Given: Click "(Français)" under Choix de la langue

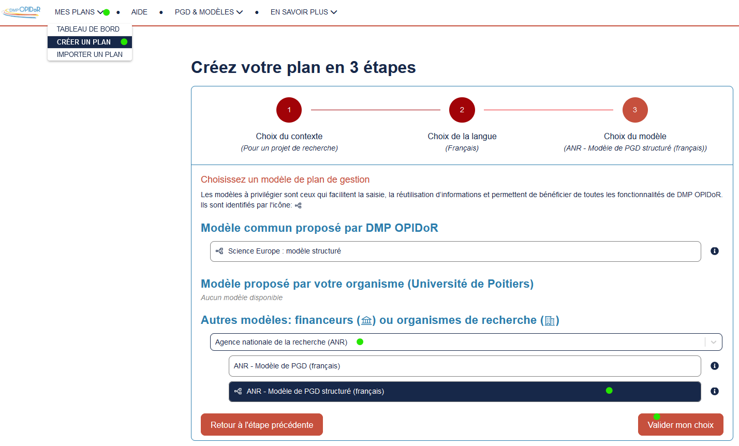Looking at the screenshot, I should [462, 148].
